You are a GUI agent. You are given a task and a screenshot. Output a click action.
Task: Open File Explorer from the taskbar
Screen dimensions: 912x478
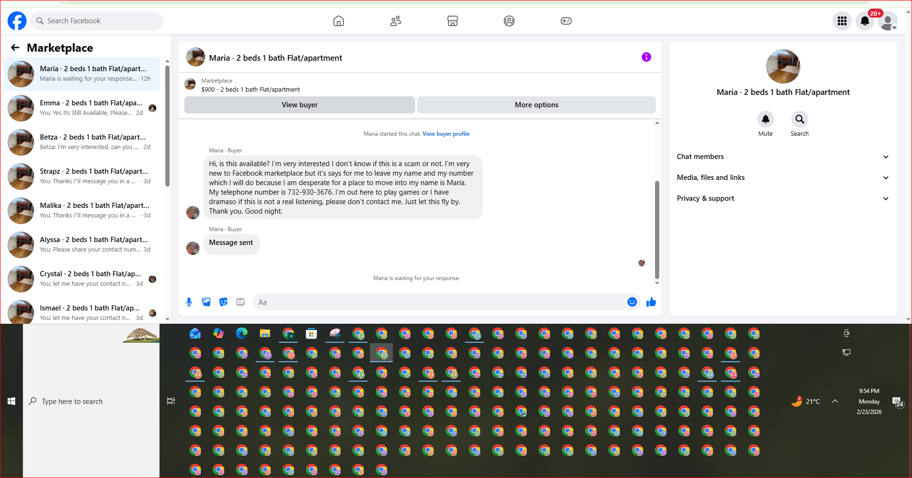265,334
